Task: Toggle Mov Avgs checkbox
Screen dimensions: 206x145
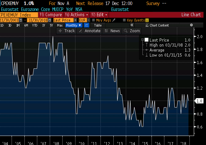Action: [93, 20]
